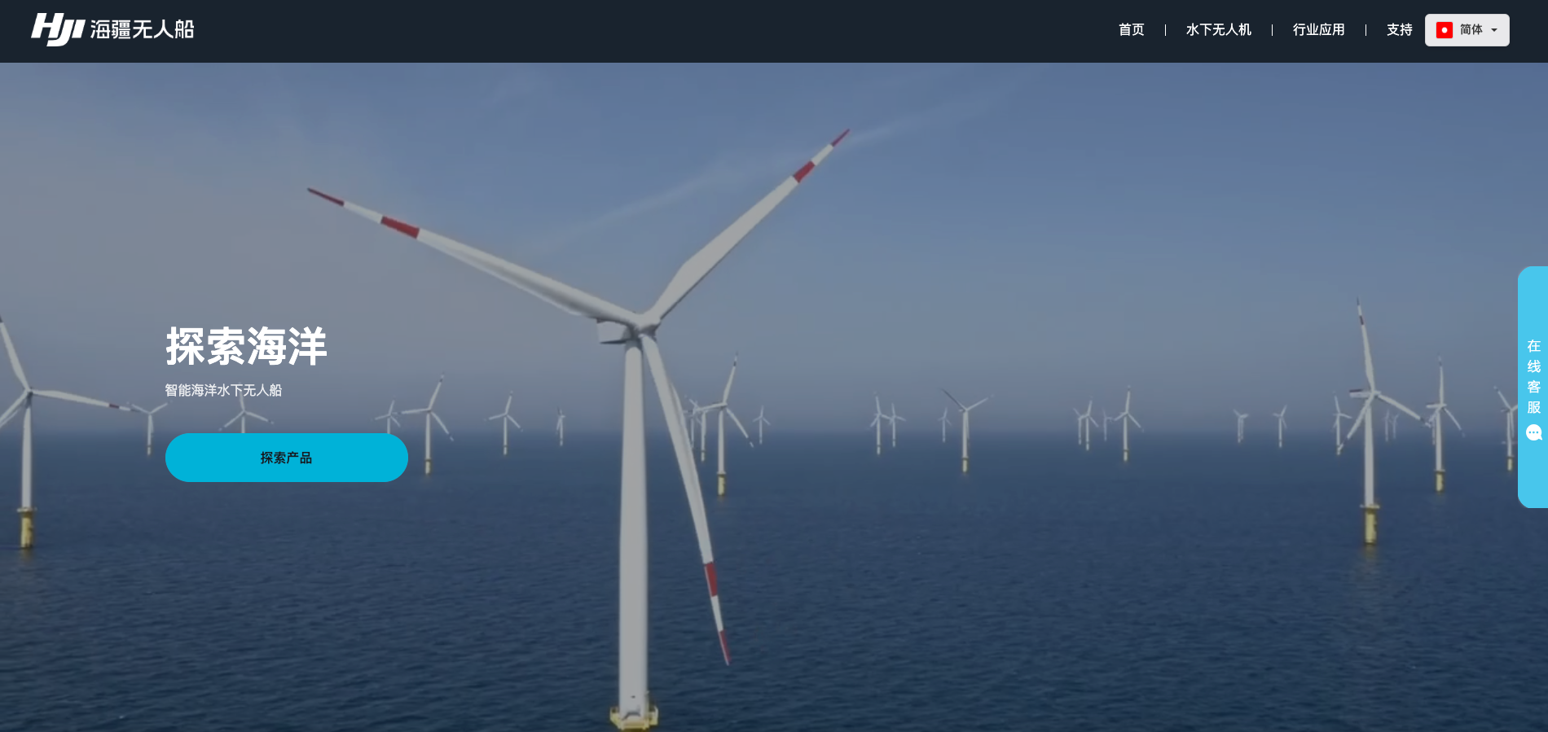Screen dimensions: 1548x732
Task: Click the yellow base of the central turbine
Action: click(x=634, y=716)
